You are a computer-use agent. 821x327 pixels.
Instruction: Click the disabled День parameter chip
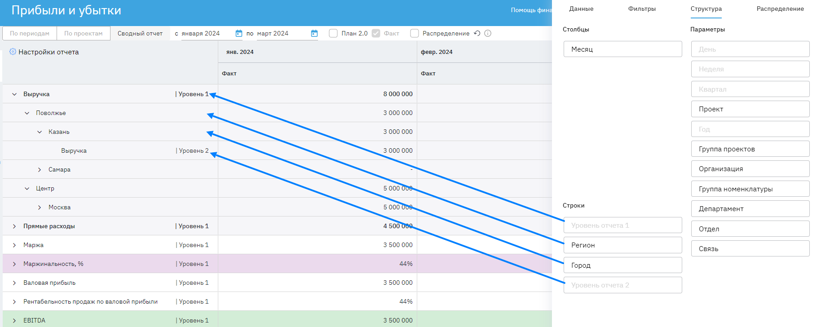[x=750, y=49]
